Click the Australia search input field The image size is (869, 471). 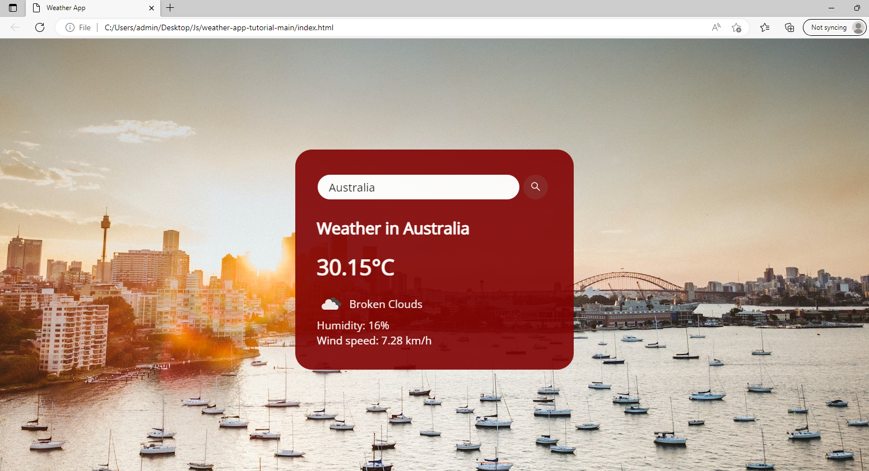pos(418,187)
